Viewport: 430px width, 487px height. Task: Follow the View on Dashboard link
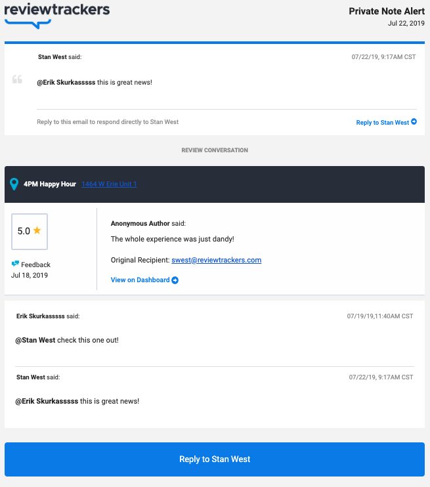140,280
